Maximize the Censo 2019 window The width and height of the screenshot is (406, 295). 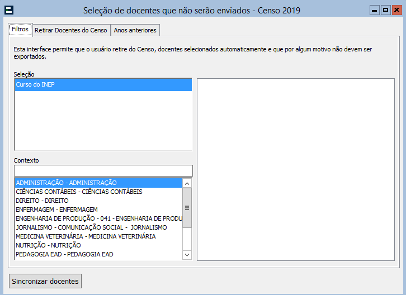coord(385,10)
